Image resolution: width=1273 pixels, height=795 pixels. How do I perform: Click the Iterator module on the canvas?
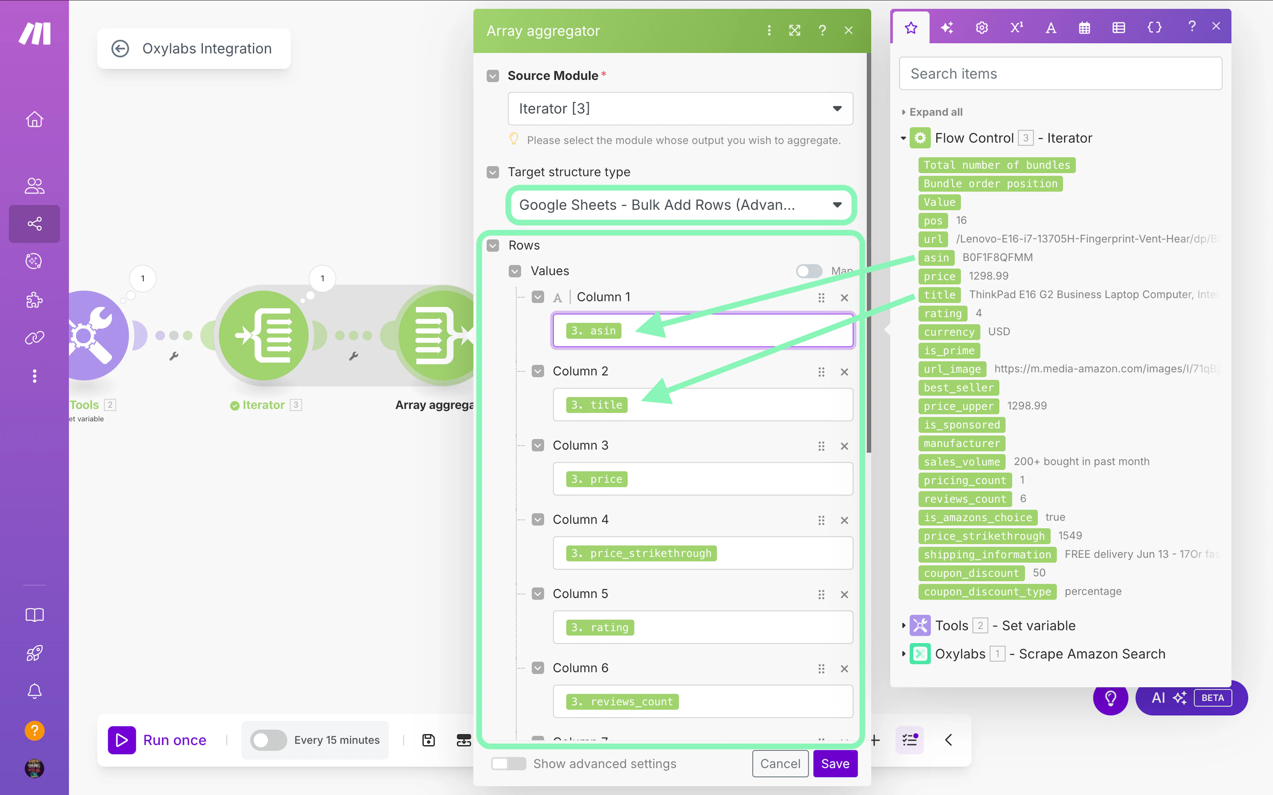(x=264, y=336)
